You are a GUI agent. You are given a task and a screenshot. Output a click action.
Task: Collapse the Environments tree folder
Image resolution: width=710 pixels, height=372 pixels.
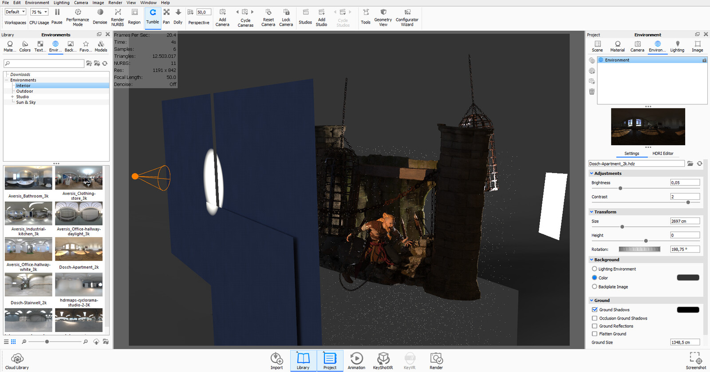click(x=7, y=80)
